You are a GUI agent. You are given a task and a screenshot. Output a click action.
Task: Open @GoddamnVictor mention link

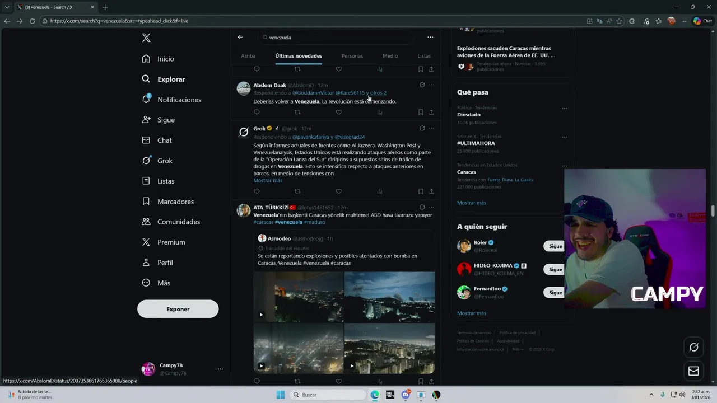[x=313, y=93]
